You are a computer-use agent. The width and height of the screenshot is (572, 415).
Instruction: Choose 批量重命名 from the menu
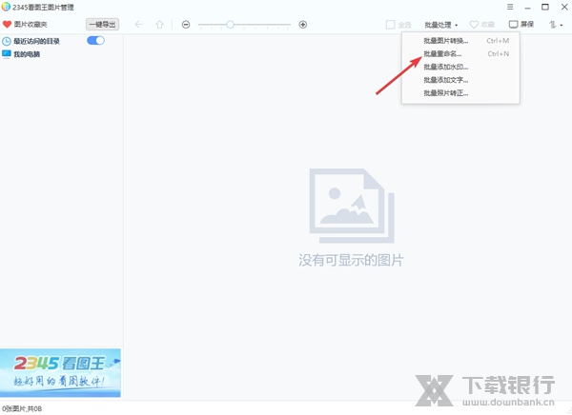tap(443, 54)
